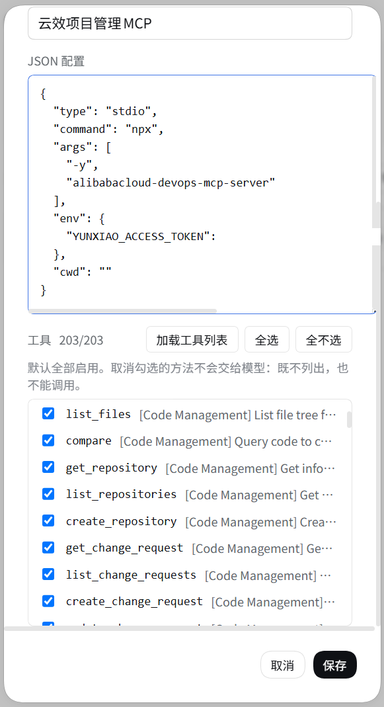
Task: Select all tools with 全选
Action: tap(267, 339)
